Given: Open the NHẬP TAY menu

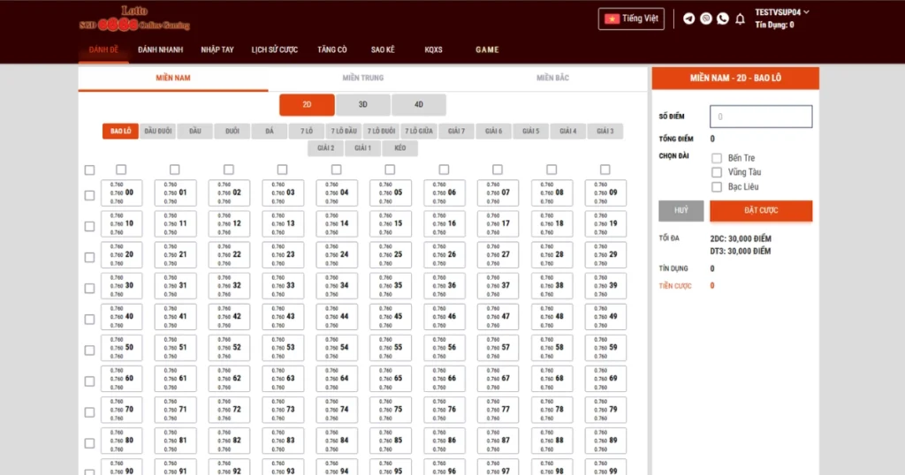Looking at the screenshot, I should (217, 49).
